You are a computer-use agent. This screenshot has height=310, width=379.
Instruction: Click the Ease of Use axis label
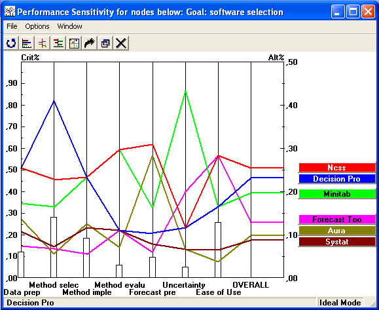point(218,292)
